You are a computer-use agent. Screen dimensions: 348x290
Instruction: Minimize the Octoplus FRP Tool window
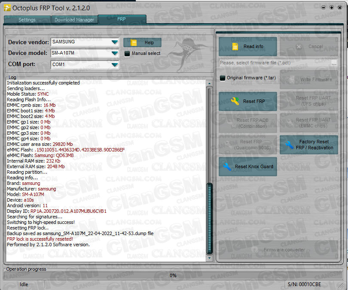pos(324,8)
